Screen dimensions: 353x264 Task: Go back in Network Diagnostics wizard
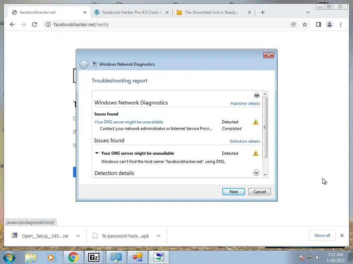(x=84, y=64)
